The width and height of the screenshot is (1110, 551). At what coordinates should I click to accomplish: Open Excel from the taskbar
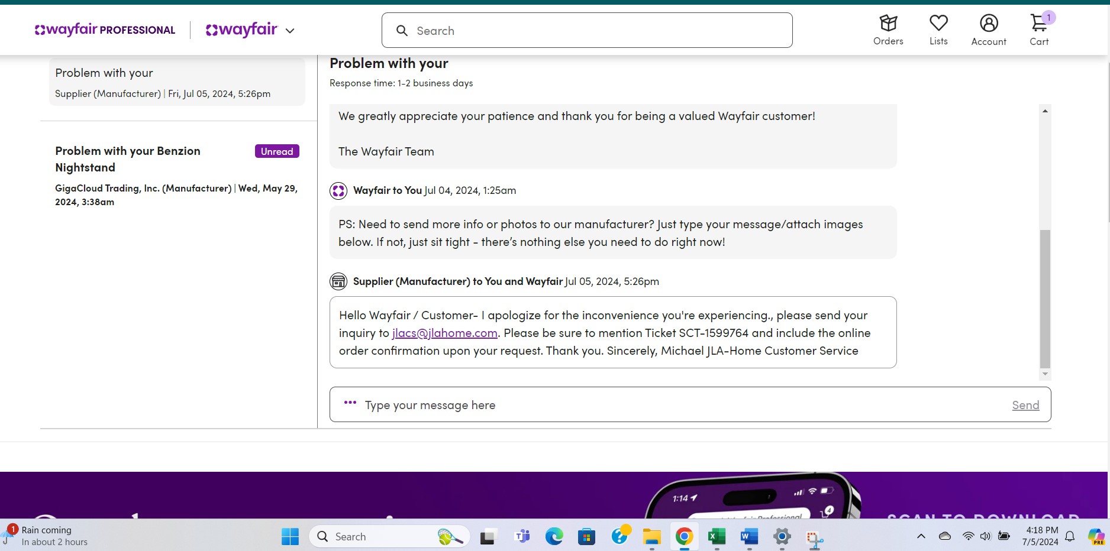tap(717, 537)
